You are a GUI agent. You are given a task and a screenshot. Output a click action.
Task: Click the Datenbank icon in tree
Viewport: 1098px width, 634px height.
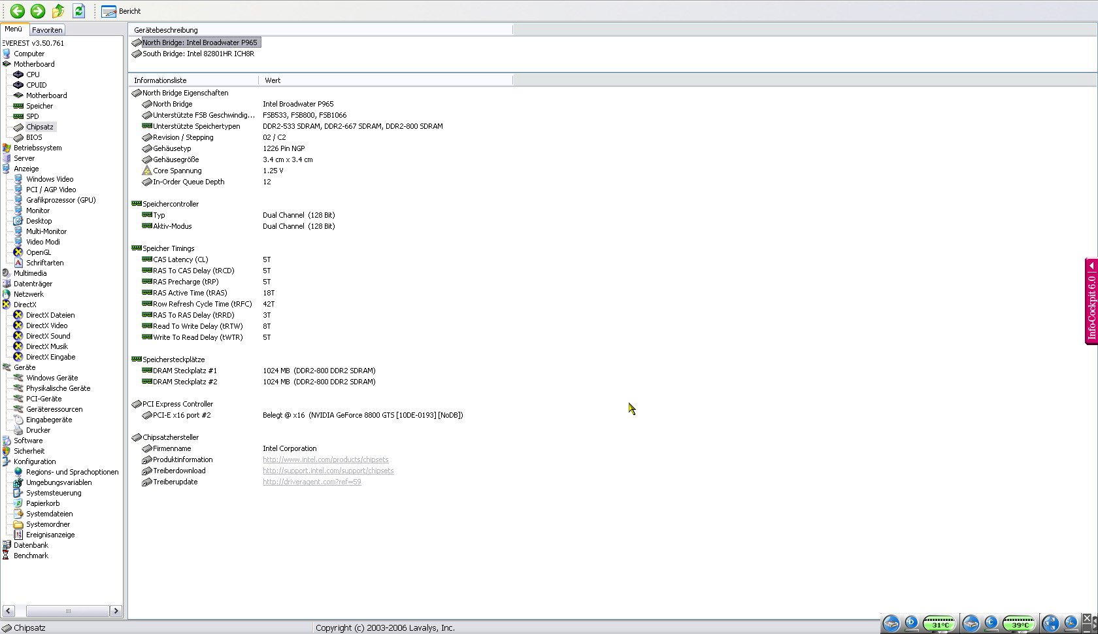click(7, 545)
